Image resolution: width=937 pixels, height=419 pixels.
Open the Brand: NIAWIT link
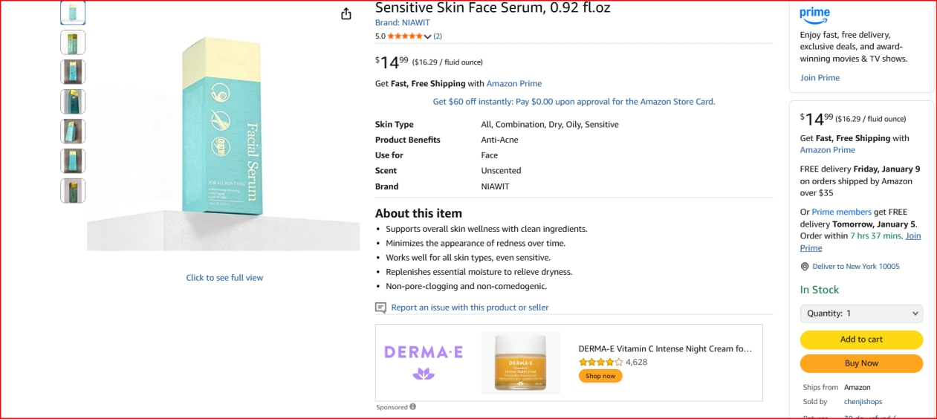pyautogui.click(x=402, y=23)
